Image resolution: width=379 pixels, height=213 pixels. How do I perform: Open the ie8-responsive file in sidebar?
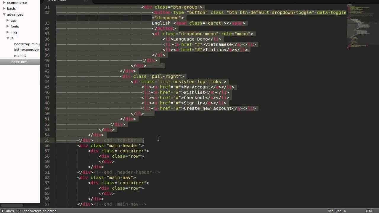coord(27,50)
